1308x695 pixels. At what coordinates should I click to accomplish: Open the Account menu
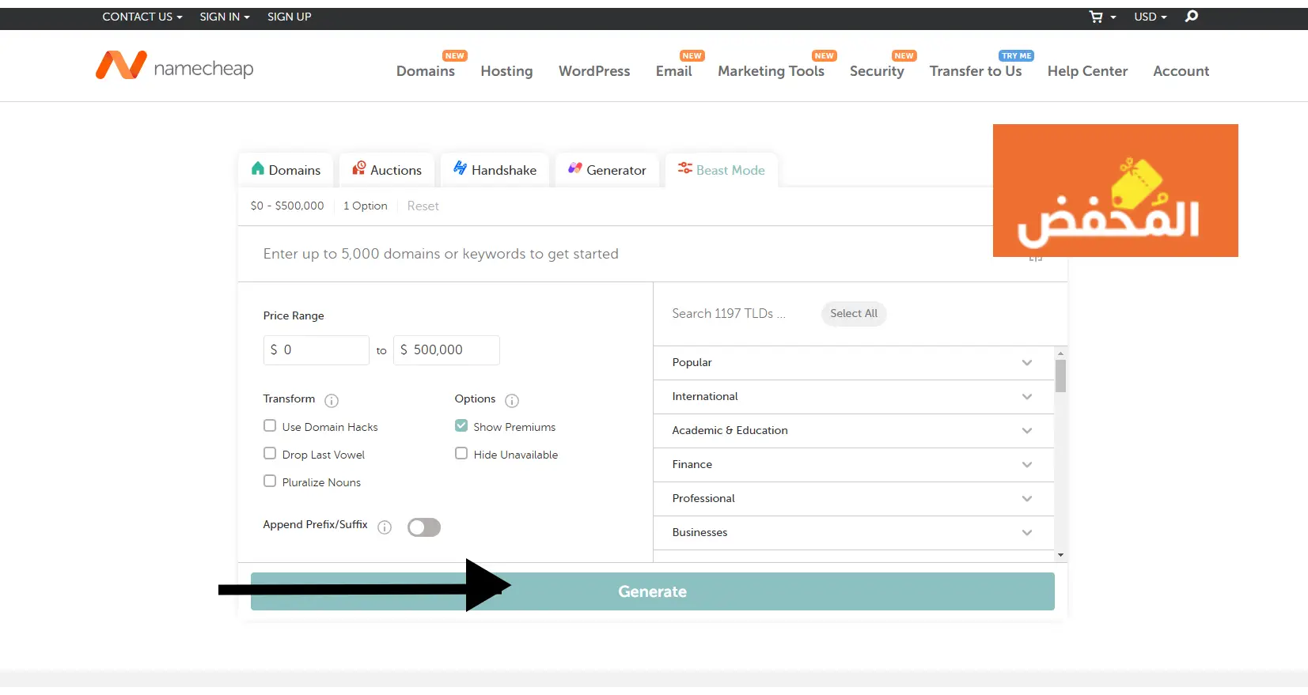[x=1181, y=71]
